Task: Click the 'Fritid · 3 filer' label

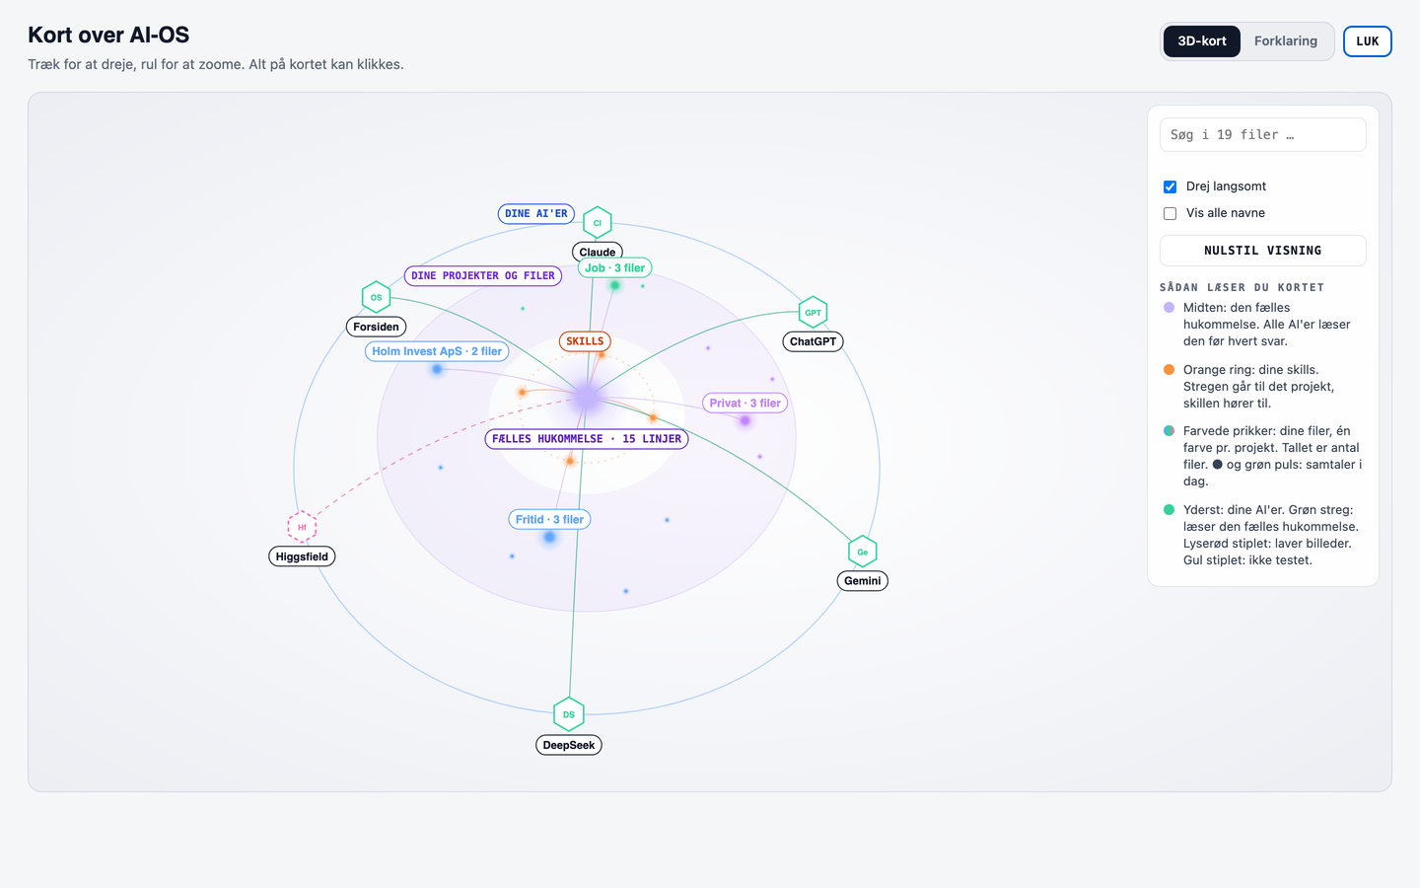Action: click(549, 520)
